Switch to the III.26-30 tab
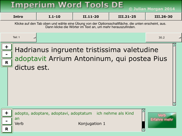The width and height of the screenshot is (182, 136). click(x=164, y=16)
